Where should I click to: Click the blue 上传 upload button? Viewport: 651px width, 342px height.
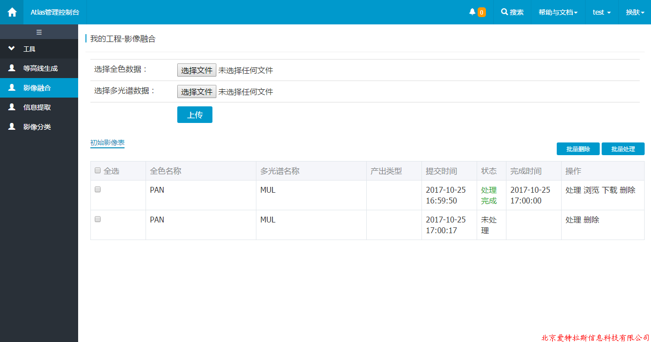point(195,115)
